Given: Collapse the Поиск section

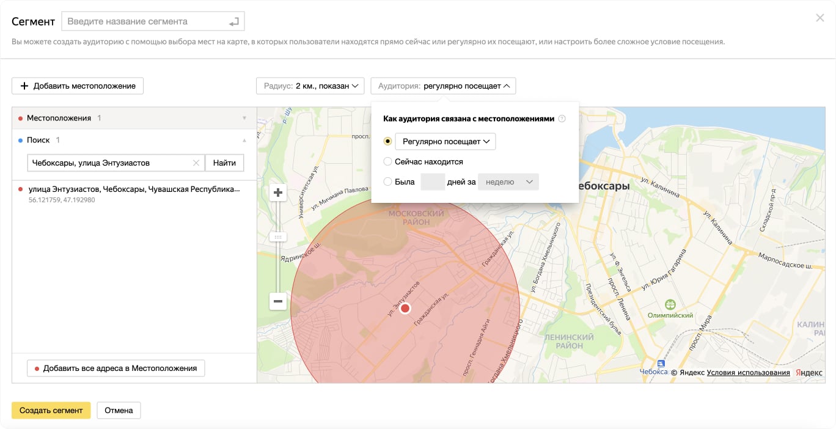Looking at the screenshot, I should pyautogui.click(x=244, y=140).
